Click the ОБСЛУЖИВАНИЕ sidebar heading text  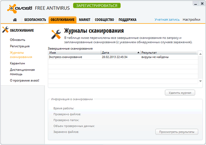(x=22, y=30)
